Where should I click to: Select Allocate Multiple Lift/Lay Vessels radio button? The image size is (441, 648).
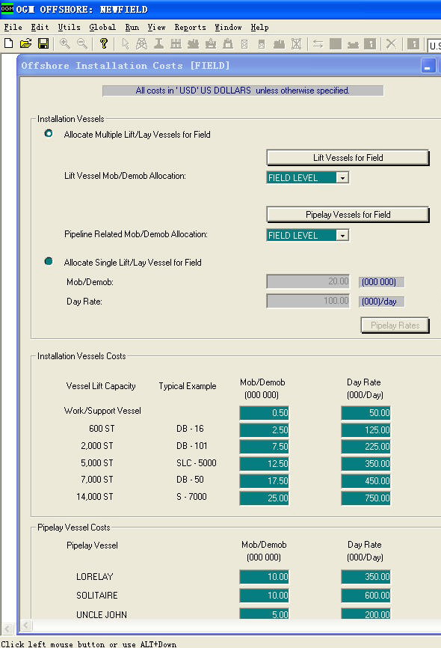49,133
